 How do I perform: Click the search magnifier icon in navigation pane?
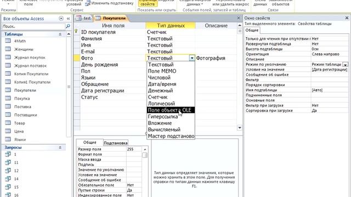point(68,26)
